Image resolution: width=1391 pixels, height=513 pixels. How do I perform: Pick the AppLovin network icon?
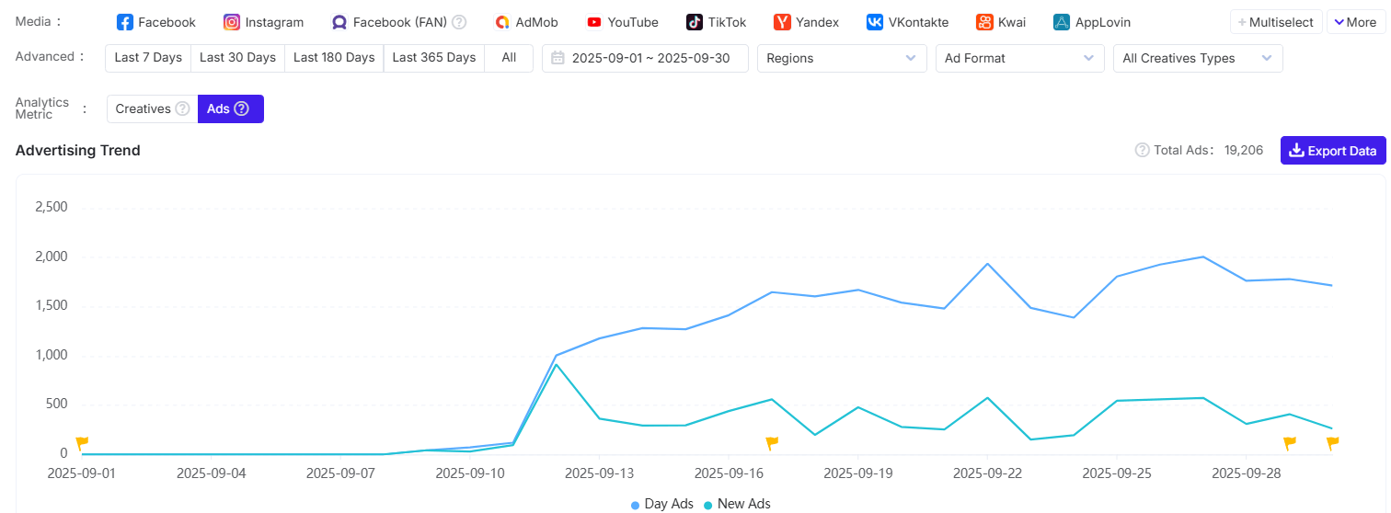1062,22
